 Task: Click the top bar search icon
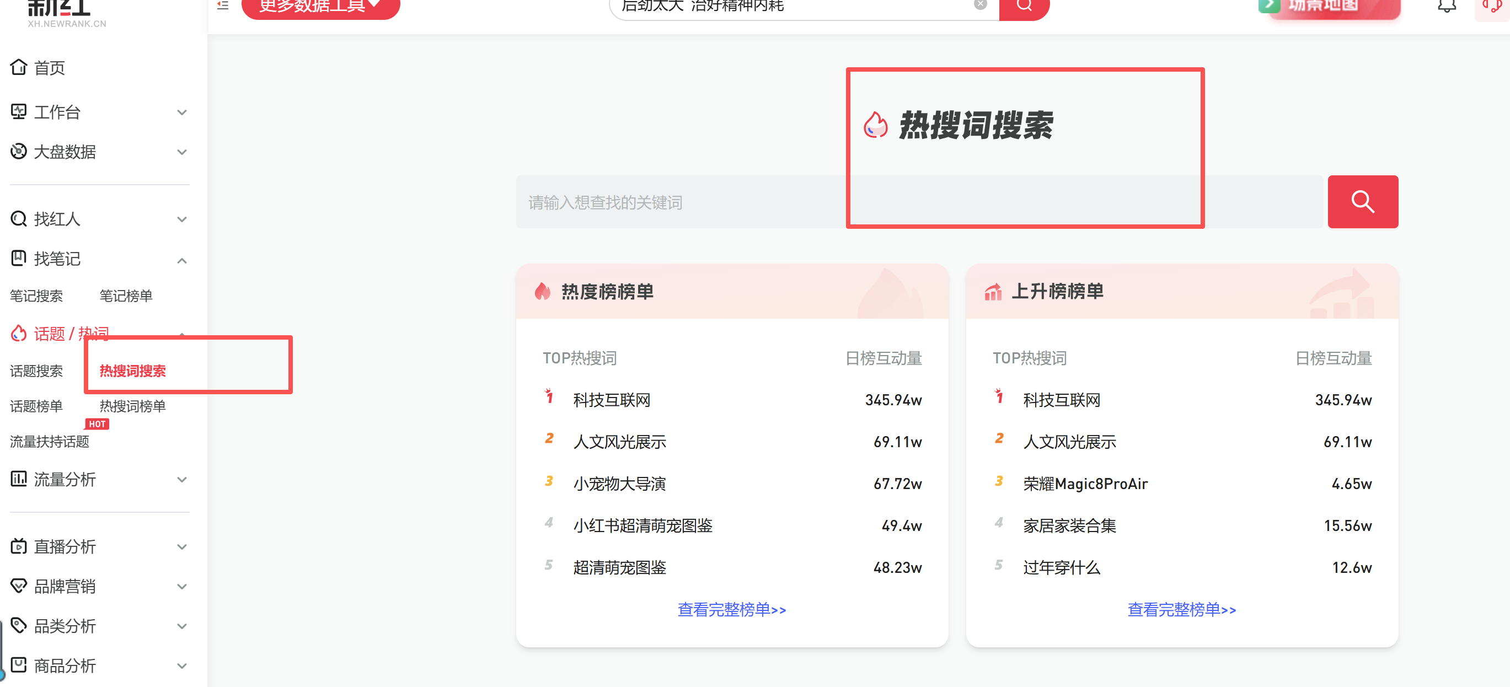point(1024,6)
